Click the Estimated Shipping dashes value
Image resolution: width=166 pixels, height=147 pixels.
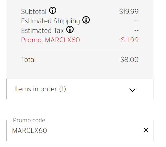coord(136,21)
